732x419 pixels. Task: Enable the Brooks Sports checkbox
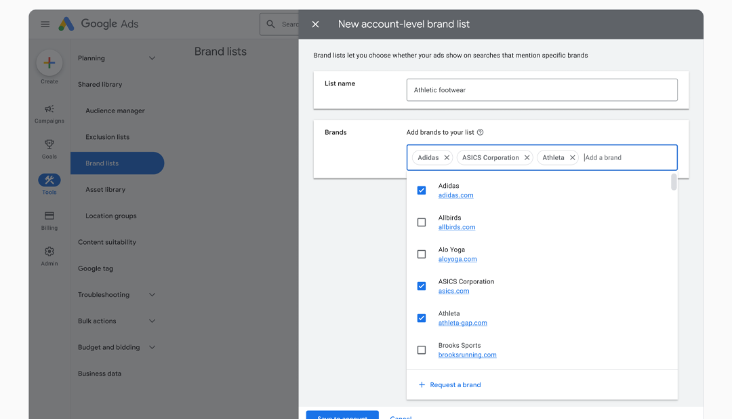pos(421,350)
